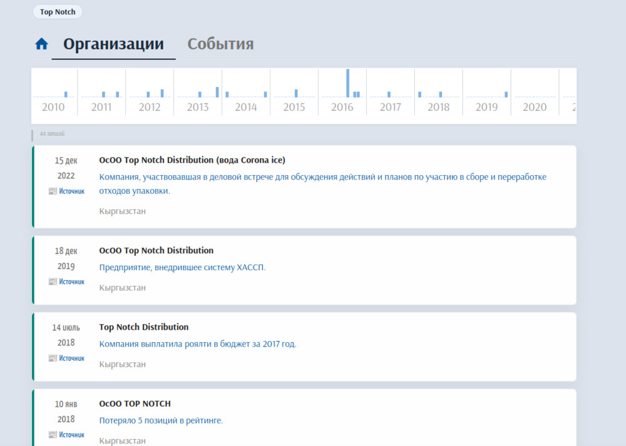
Task: Click newspaper icon beside 18 дек 2019 source
Action: click(53, 282)
